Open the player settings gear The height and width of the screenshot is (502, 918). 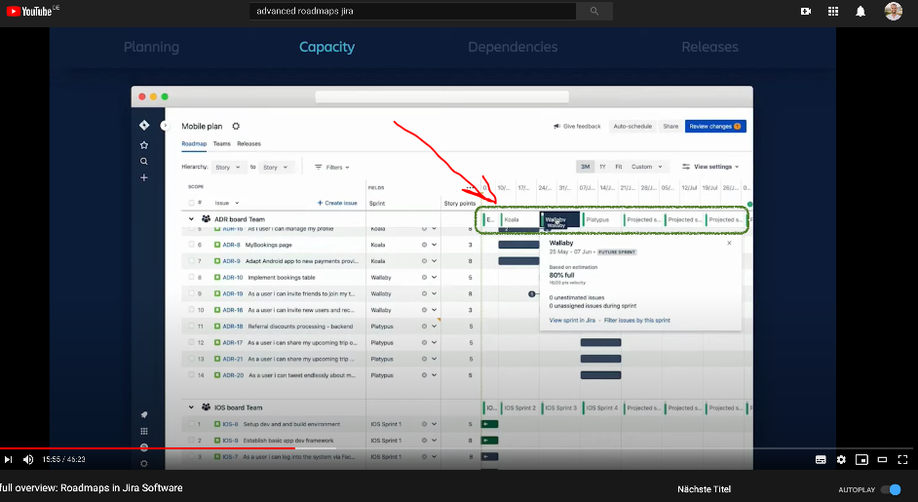841,460
